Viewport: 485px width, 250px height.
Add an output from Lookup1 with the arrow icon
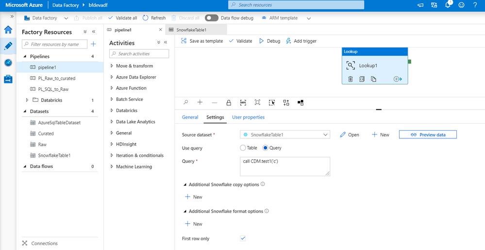pos(398,79)
